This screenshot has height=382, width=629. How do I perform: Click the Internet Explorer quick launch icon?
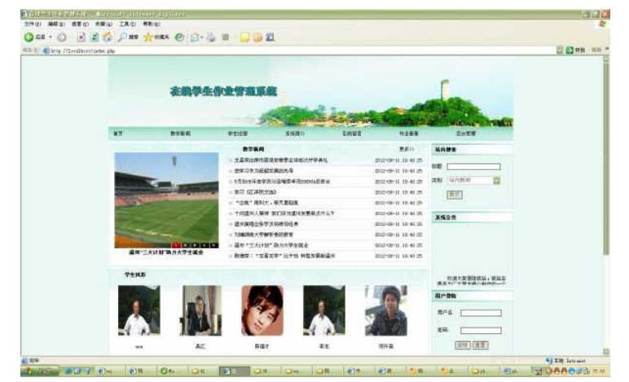click(x=68, y=371)
